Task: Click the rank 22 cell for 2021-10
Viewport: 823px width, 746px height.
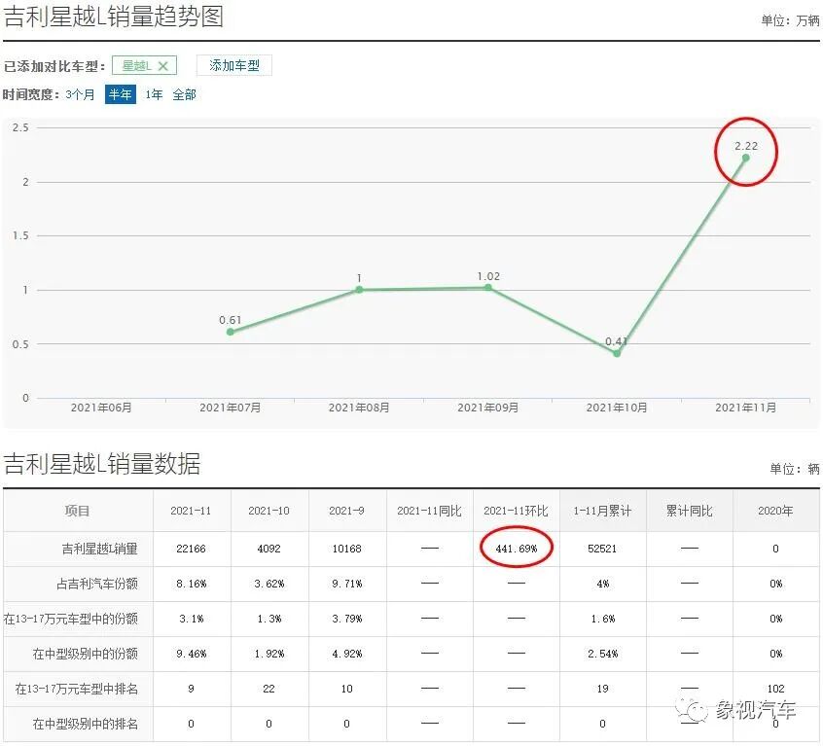Action: [268, 689]
